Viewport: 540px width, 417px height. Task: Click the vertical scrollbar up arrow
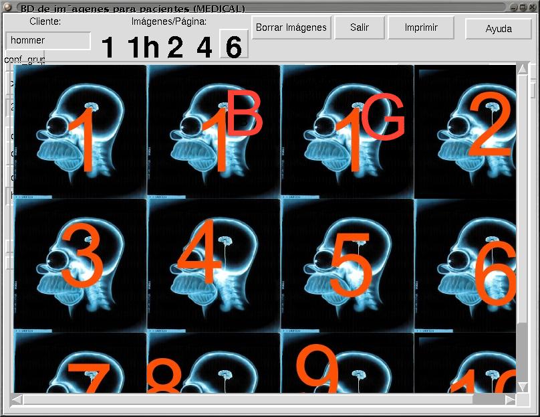523,69
